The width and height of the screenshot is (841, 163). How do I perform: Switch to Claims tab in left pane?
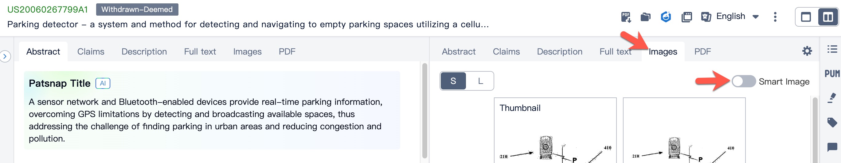pyautogui.click(x=91, y=52)
